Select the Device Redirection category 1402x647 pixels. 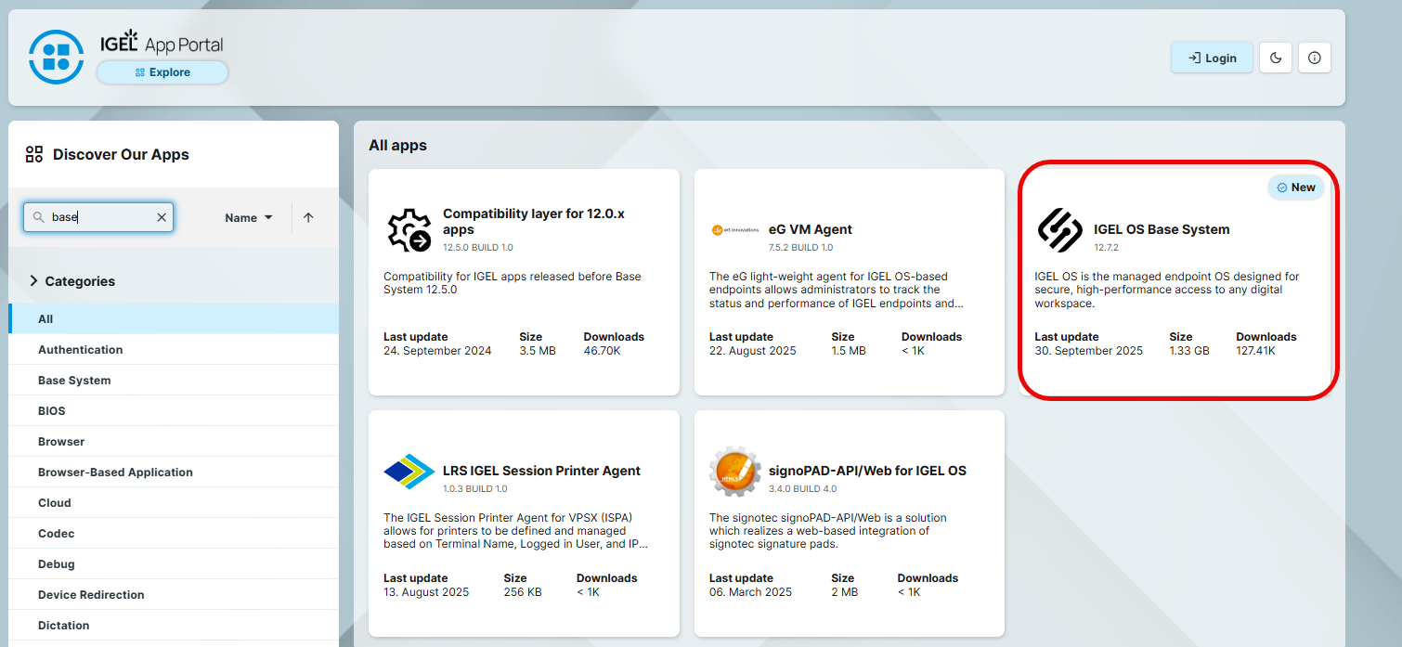(x=91, y=595)
